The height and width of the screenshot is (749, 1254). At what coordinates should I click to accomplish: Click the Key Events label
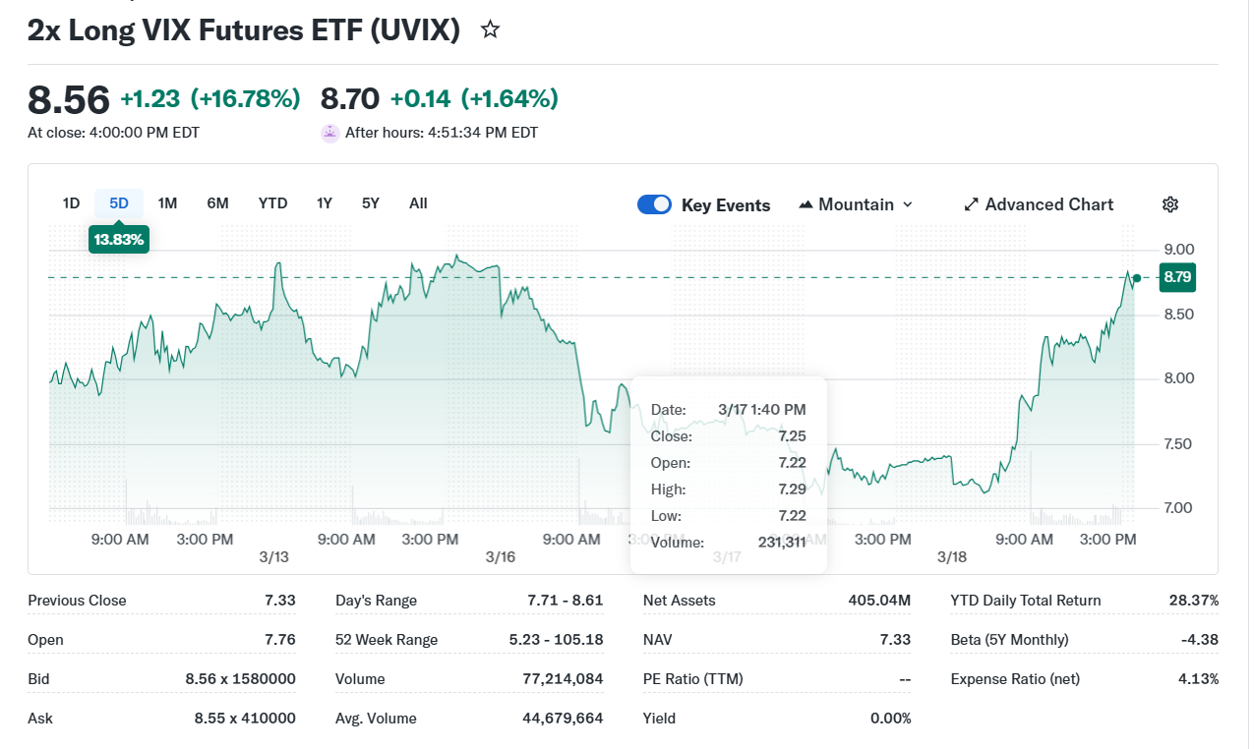[726, 205]
